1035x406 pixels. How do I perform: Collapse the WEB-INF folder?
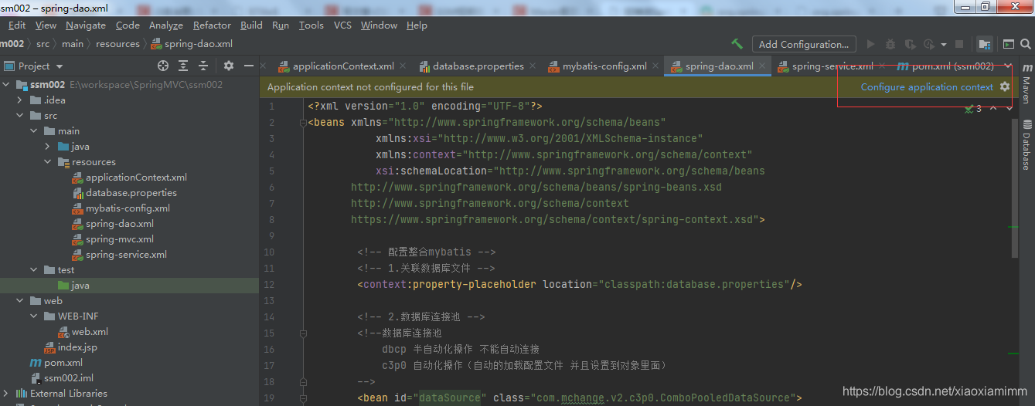35,316
